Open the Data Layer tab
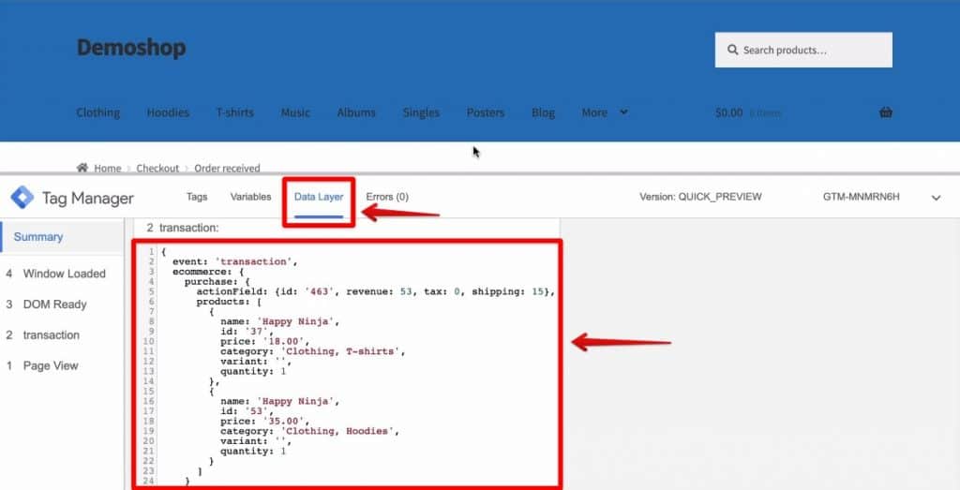The width and height of the screenshot is (960, 490). (319, 197)
